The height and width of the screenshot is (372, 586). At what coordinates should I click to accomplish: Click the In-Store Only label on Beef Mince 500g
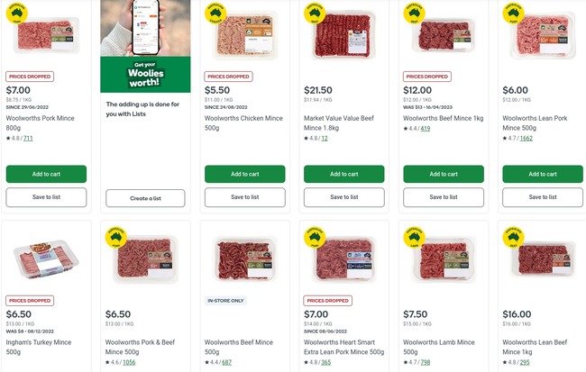pos(225,301)
